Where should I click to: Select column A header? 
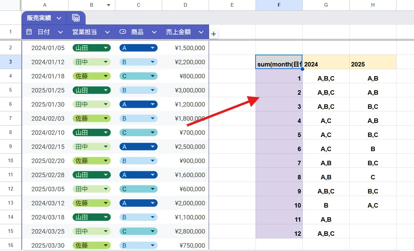pyautogui.click(x=45, y=5)
